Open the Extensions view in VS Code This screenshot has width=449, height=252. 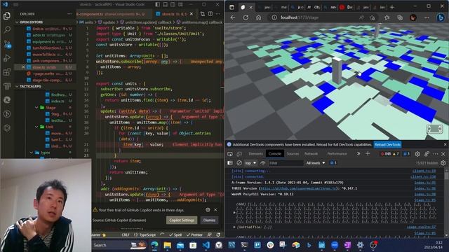(7, 72)
